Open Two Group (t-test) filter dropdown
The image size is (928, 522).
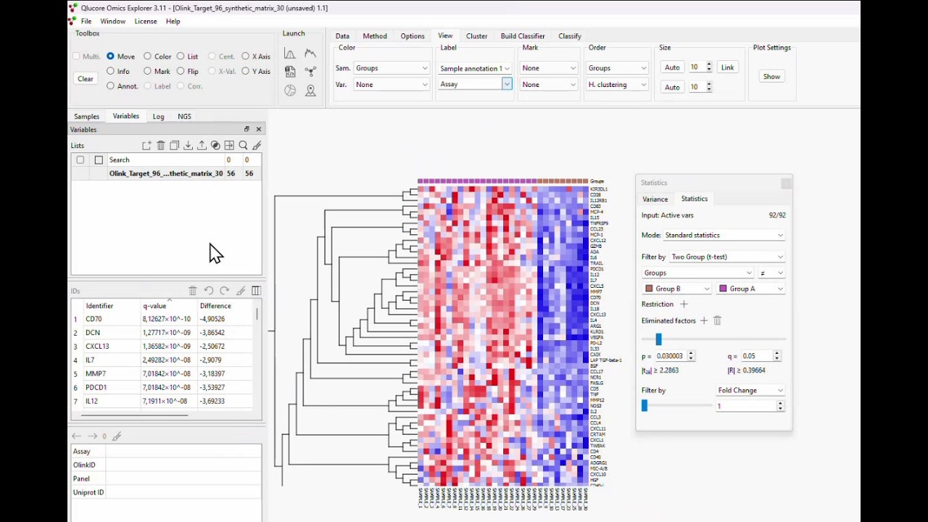[727, 257]
